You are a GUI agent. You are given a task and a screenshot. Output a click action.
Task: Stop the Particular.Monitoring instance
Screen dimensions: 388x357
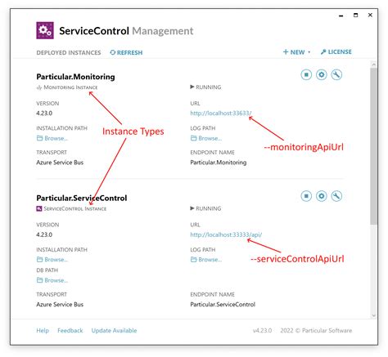[x=306, y=74]
